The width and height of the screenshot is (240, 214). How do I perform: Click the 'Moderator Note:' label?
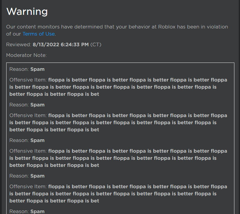click(26, 55)
